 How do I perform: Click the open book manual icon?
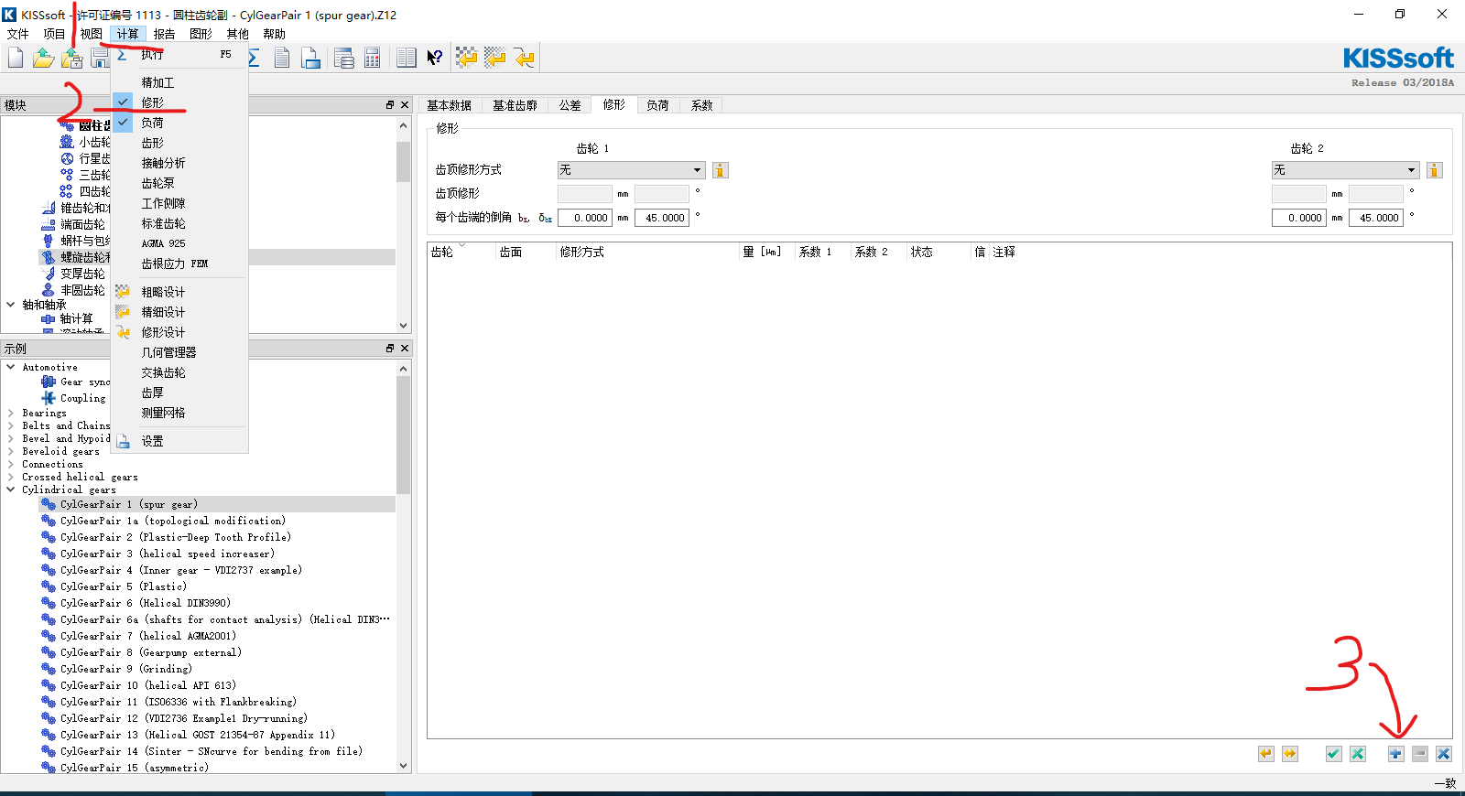click(x=407, y=58)
